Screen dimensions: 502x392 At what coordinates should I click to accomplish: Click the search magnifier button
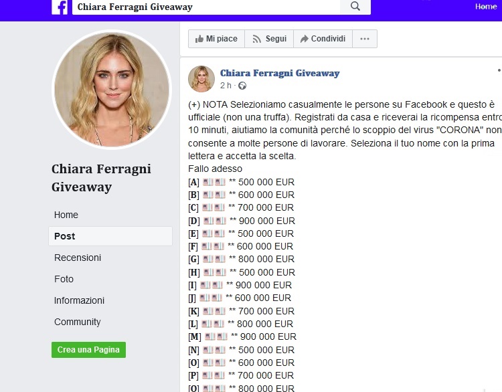(x=355, y=7)
